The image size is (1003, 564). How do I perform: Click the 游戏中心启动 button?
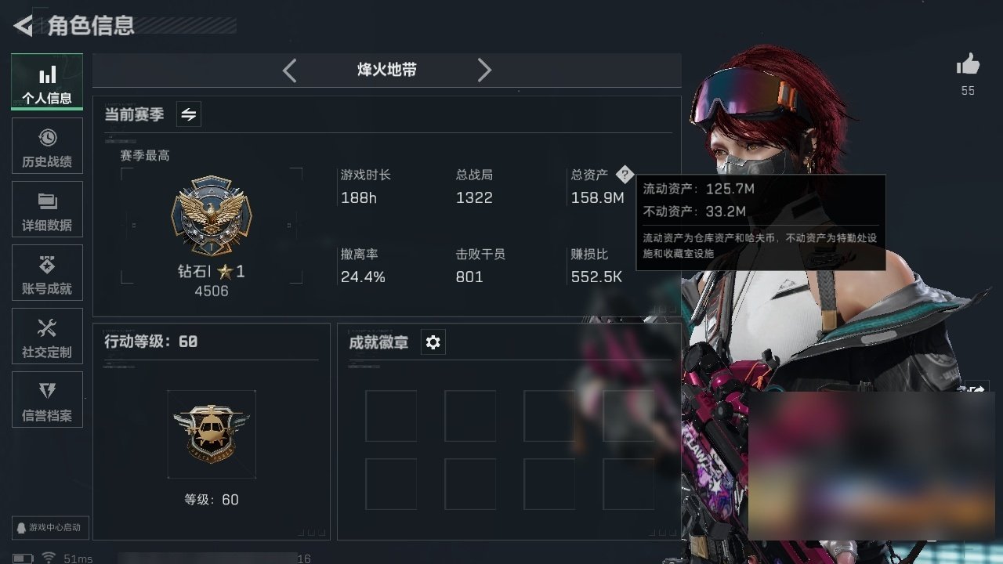tap(48, 527)
